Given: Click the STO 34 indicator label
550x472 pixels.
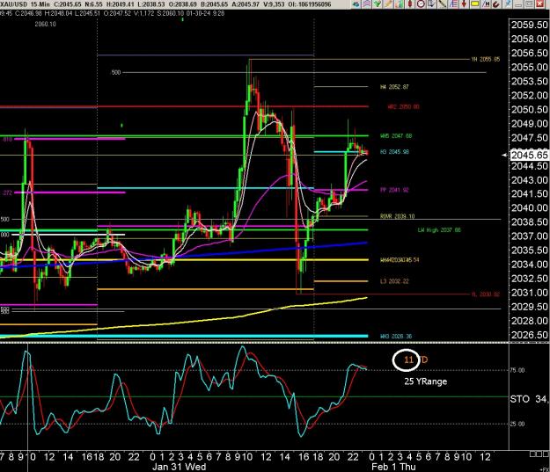Looking at the screenshot, I should [x=529, y=399].
